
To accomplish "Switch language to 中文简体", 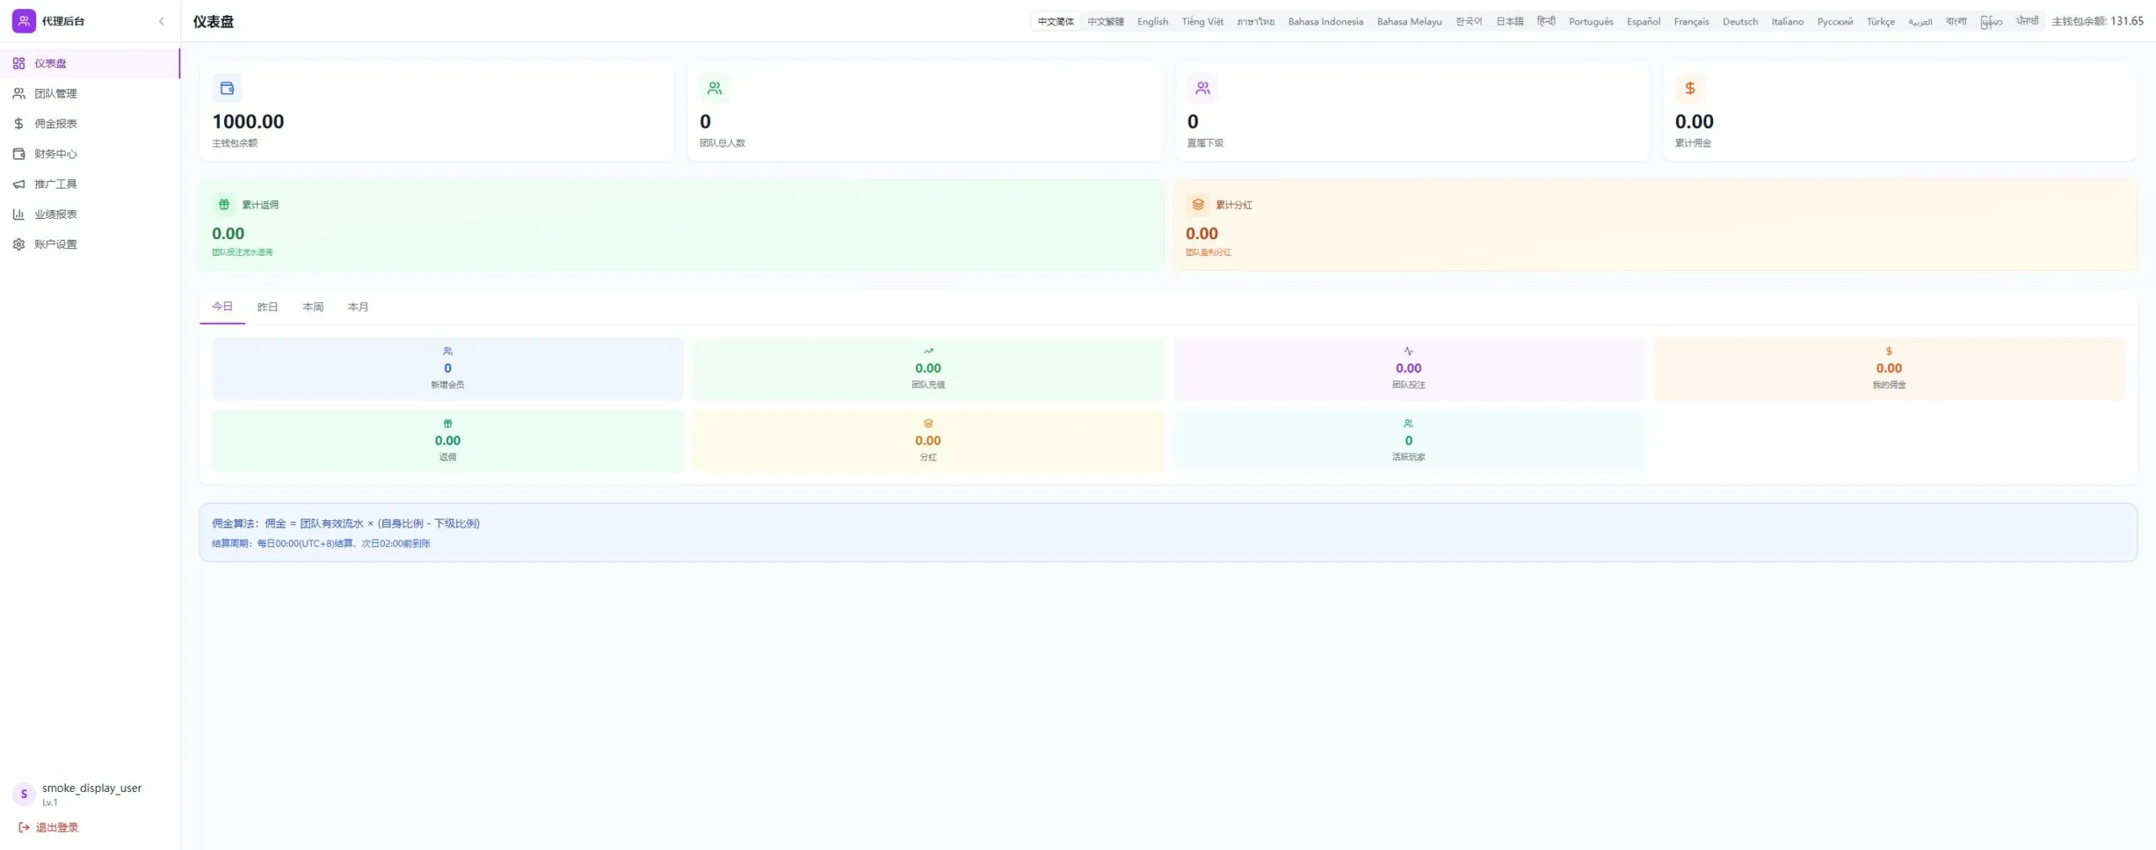I will click(1056, 22).
